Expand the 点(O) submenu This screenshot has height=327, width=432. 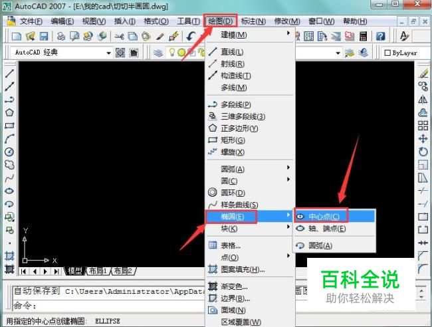[x=249, y=257]
